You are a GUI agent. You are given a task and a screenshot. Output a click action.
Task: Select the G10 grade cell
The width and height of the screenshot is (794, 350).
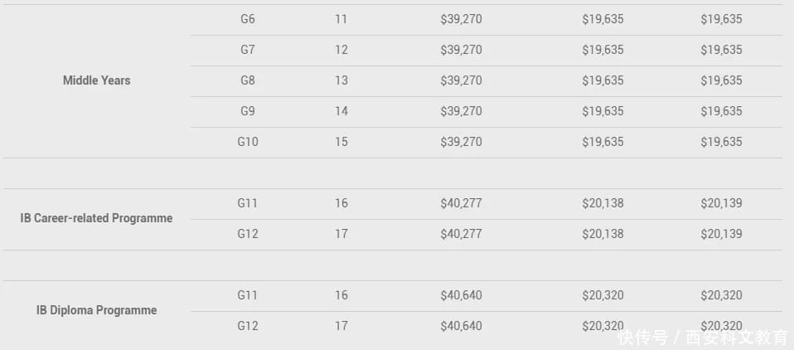248,142
